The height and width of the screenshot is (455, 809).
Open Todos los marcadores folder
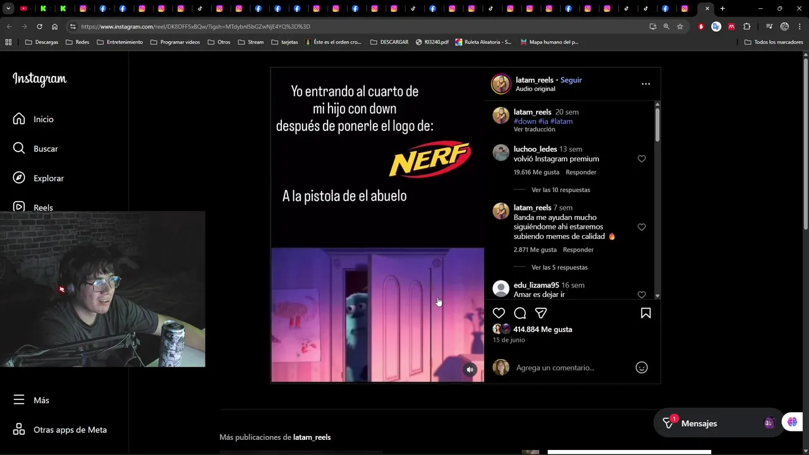coord(774,42)
